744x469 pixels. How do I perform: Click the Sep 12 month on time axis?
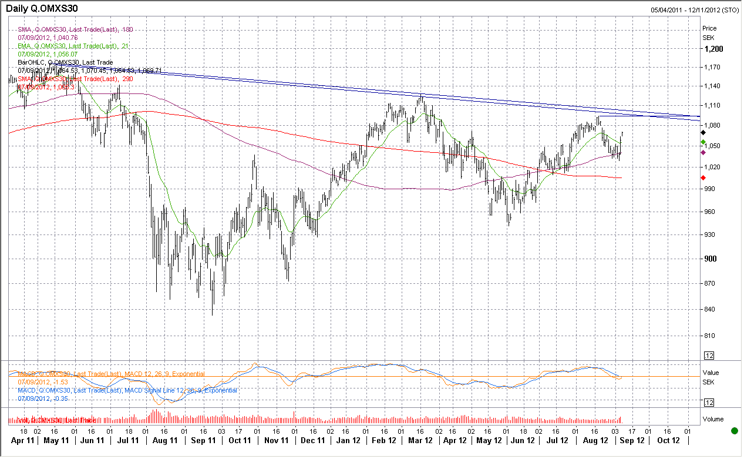click(x=631, y=440)
